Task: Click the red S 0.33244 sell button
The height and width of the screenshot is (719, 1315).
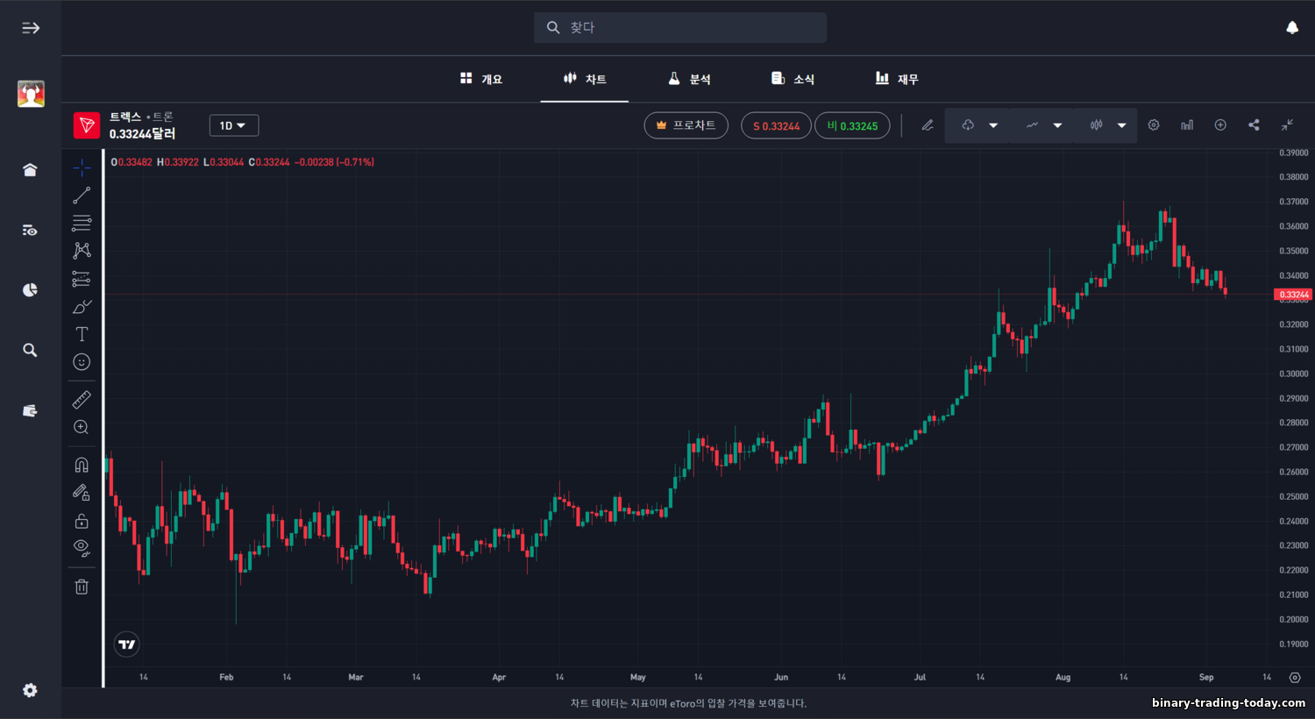Action: [x=776, y=125]
